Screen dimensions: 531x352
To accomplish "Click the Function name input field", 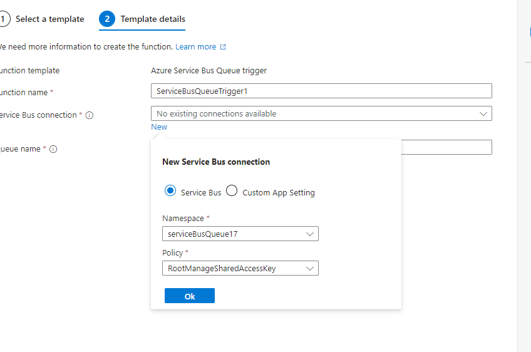I will [321, 91].
